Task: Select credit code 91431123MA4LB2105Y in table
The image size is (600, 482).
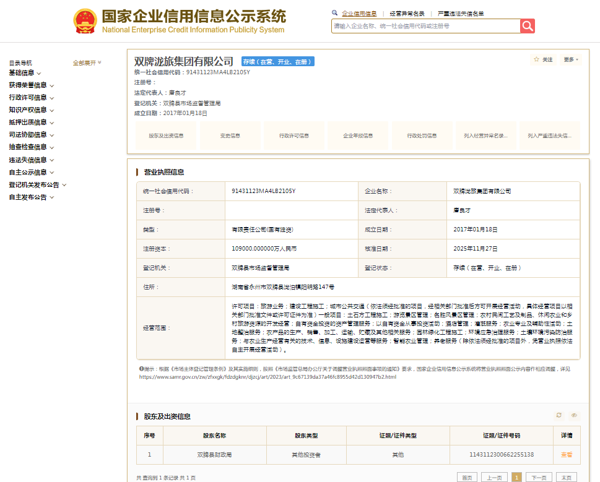Action: click(x=263, y=191)
